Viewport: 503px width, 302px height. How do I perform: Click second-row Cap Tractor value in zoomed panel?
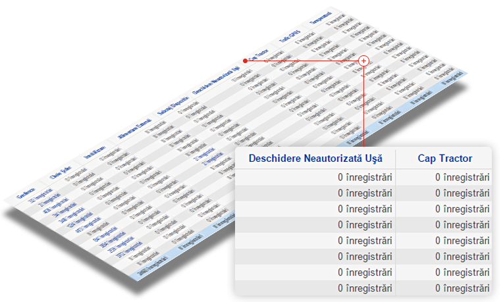point(462,193)
